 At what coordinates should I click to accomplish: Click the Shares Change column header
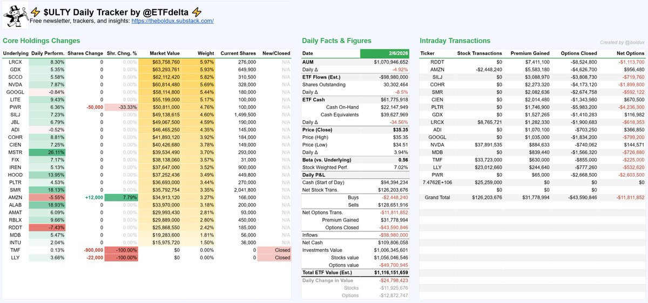pos(86,53)
